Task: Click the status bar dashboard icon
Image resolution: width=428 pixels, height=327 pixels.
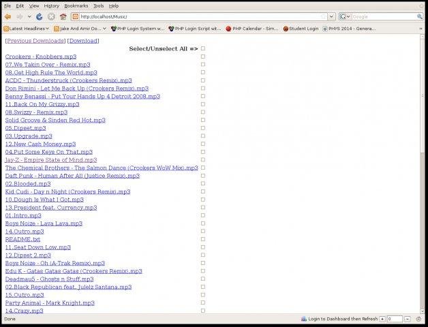Action: (x=304, y=319)
